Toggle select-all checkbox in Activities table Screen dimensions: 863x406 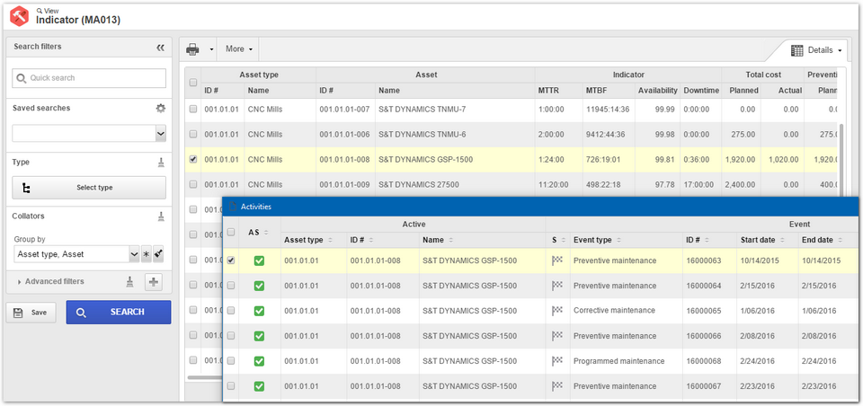coord(231,232)
